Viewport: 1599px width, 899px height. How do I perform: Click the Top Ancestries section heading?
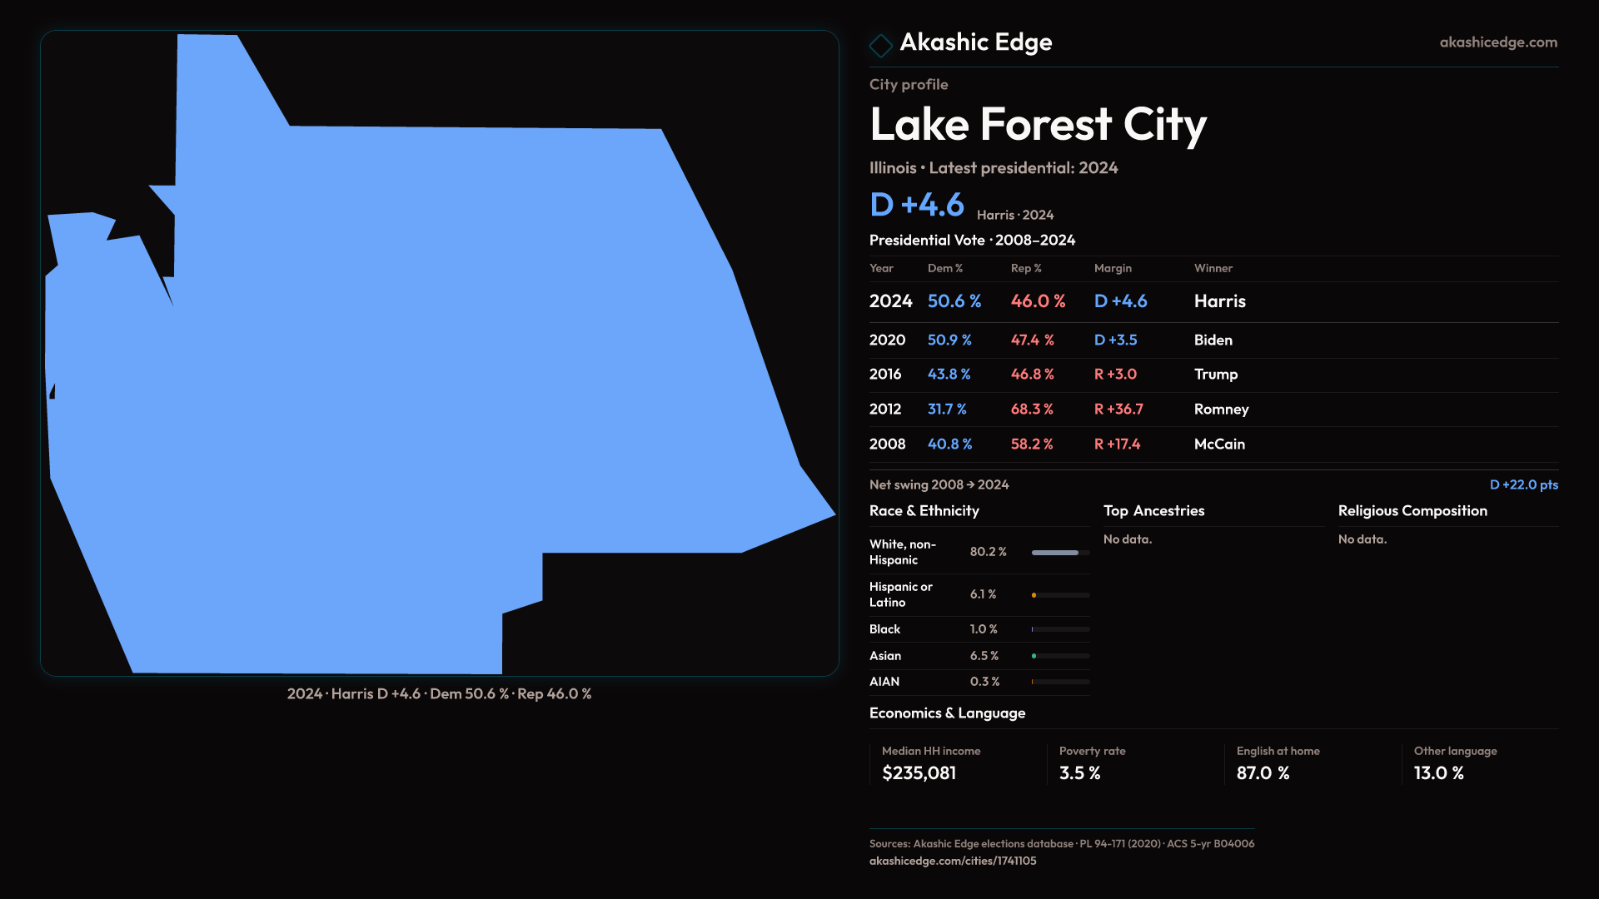pos(1153,511)
